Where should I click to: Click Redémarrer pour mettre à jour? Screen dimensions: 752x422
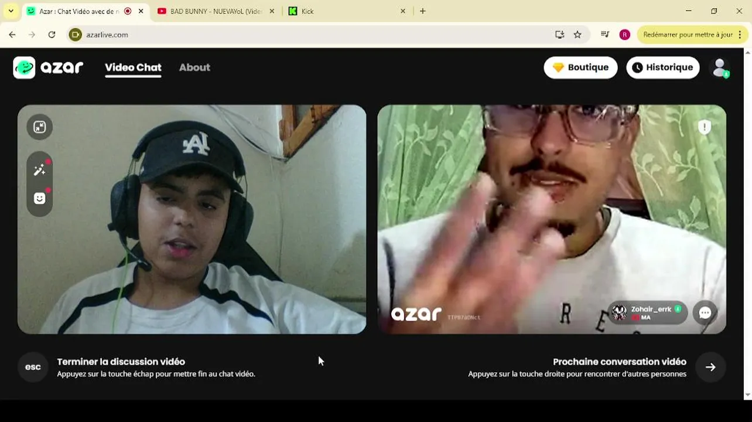(688, 35)
